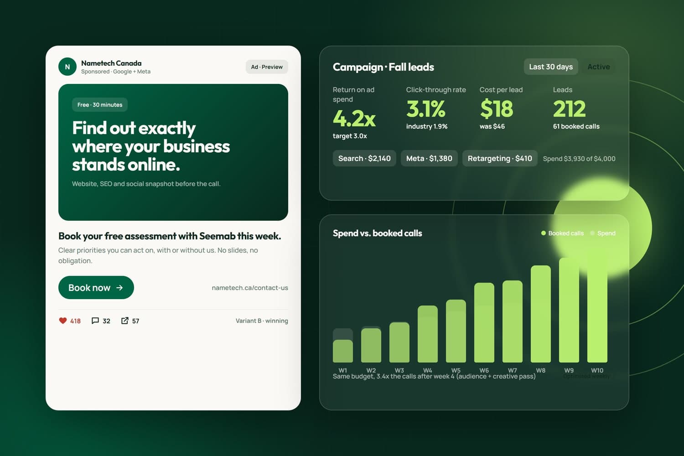
Task: Click the 32 comments count
Action: (x=106, y=321)
